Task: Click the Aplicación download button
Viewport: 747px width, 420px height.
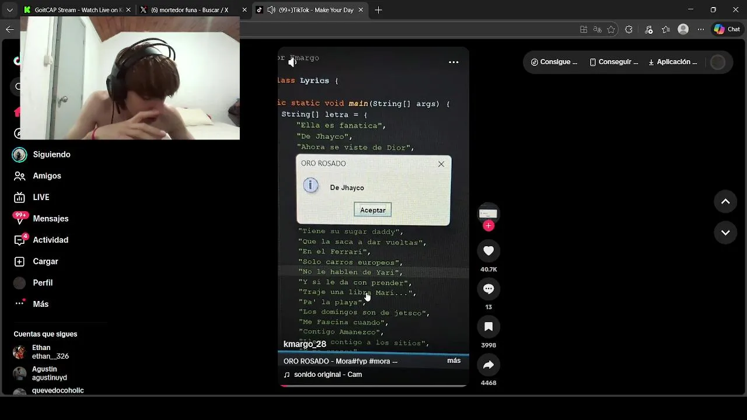Action: pos(672,62)
